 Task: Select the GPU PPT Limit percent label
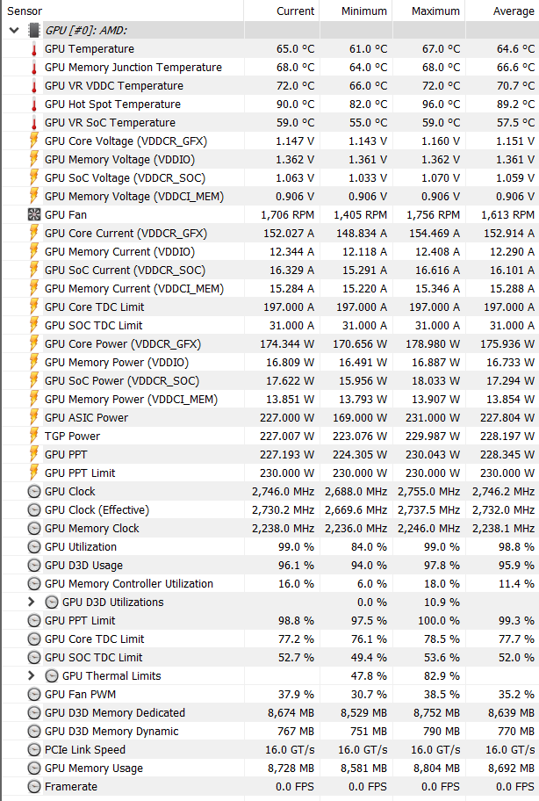pyautogui.click(x=80, y=620)
